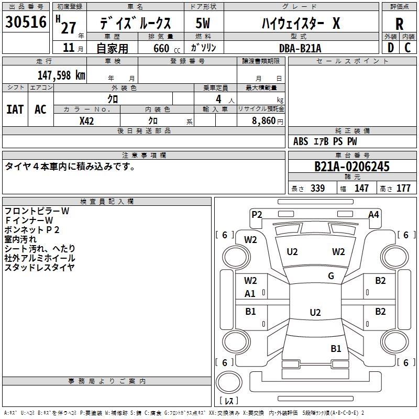The width and height of the screenshot is (419, 419).
Task: Select chassis number B21A-0206245
Action: coord(351,167)
